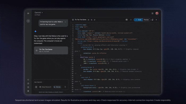186x104 pixels.
Task: Click '.neon-text {' code line
Action: click(85, 77)
